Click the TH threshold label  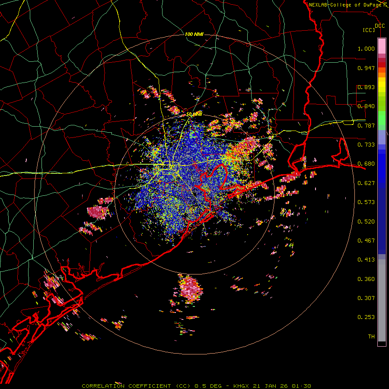tap(371, 337)
